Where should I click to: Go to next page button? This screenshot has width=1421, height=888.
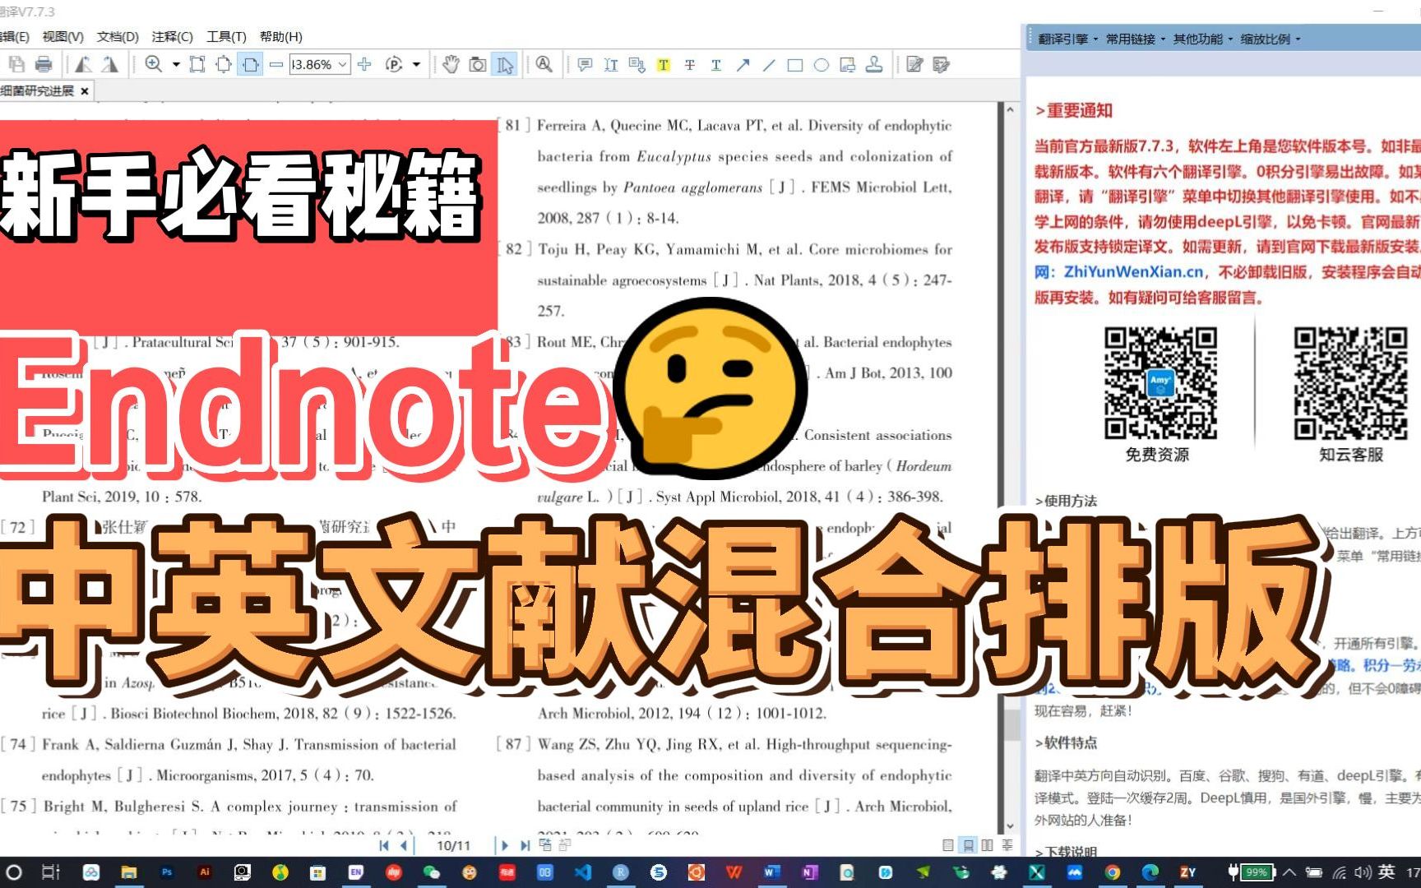504,845
